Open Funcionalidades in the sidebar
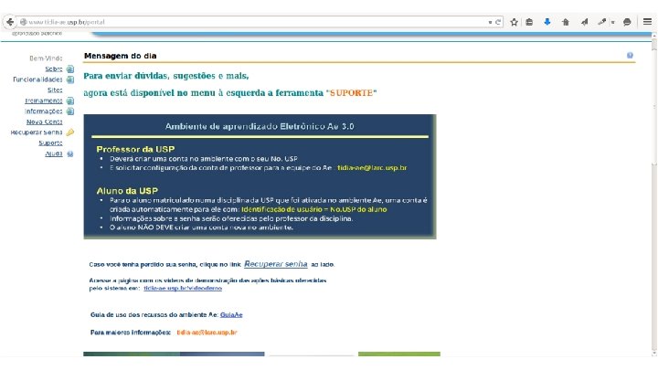 tap(37, 79)
